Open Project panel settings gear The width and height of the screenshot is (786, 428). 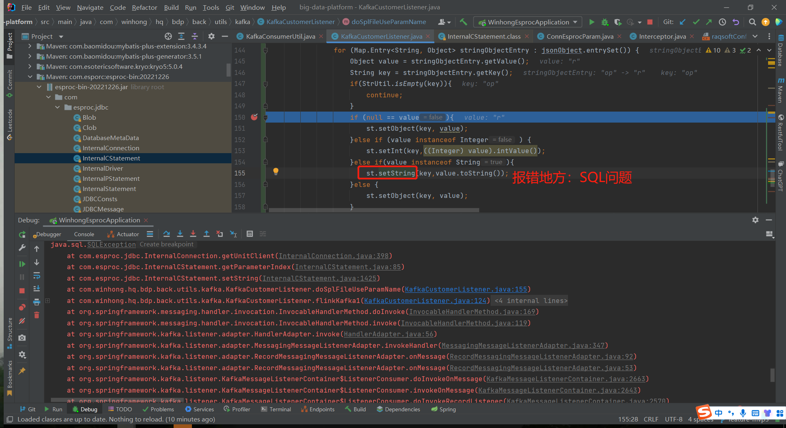pyautogui.click(x=211, y=36)
